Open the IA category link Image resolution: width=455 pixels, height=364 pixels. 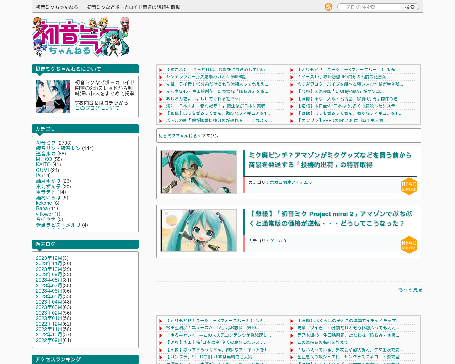point(38,176)
